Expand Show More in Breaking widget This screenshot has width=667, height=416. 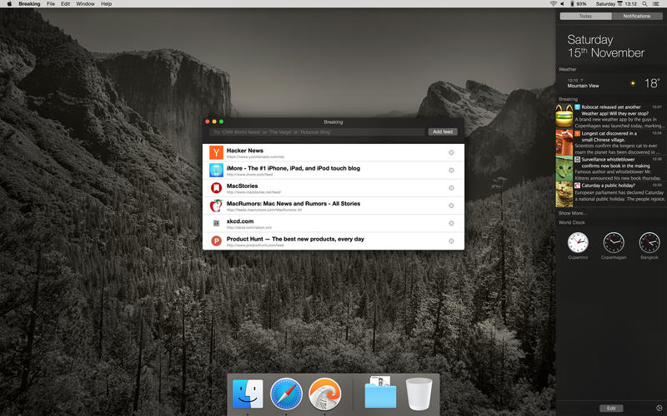click(x=572, y=213)
